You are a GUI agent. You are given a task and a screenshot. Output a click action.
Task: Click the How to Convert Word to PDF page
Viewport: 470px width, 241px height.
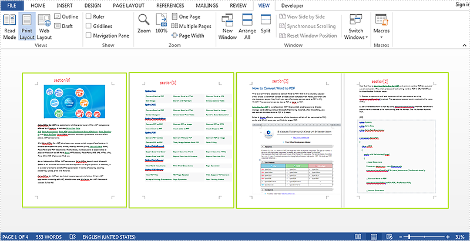pyautogui.click(x=288, y=140)
